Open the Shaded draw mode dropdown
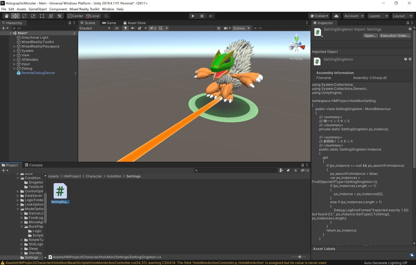 click(95, 28)
